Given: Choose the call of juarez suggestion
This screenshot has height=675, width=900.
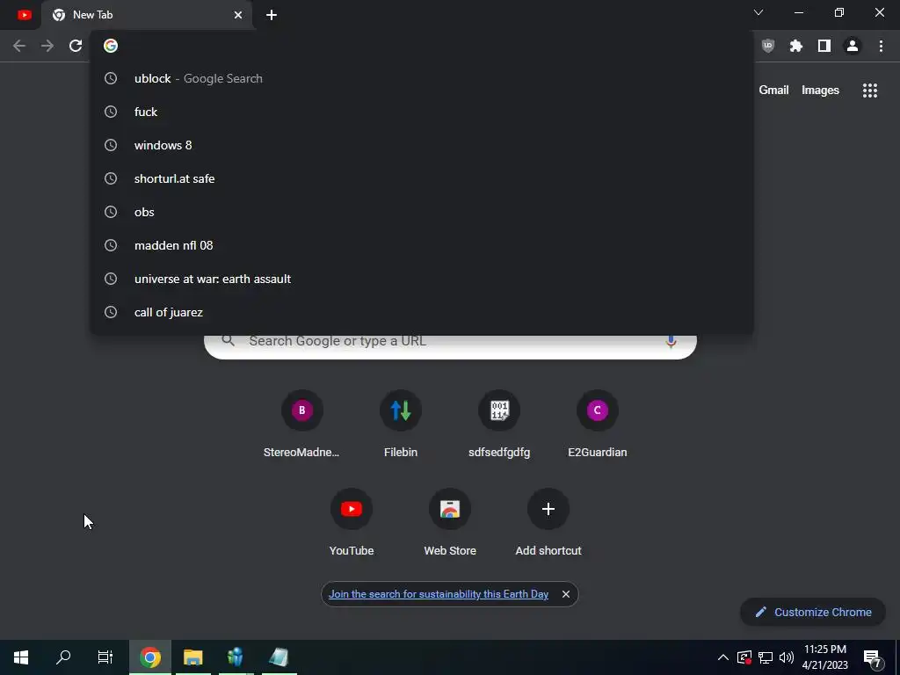Looking at the screenshot, I should click(x=421, y=312).
